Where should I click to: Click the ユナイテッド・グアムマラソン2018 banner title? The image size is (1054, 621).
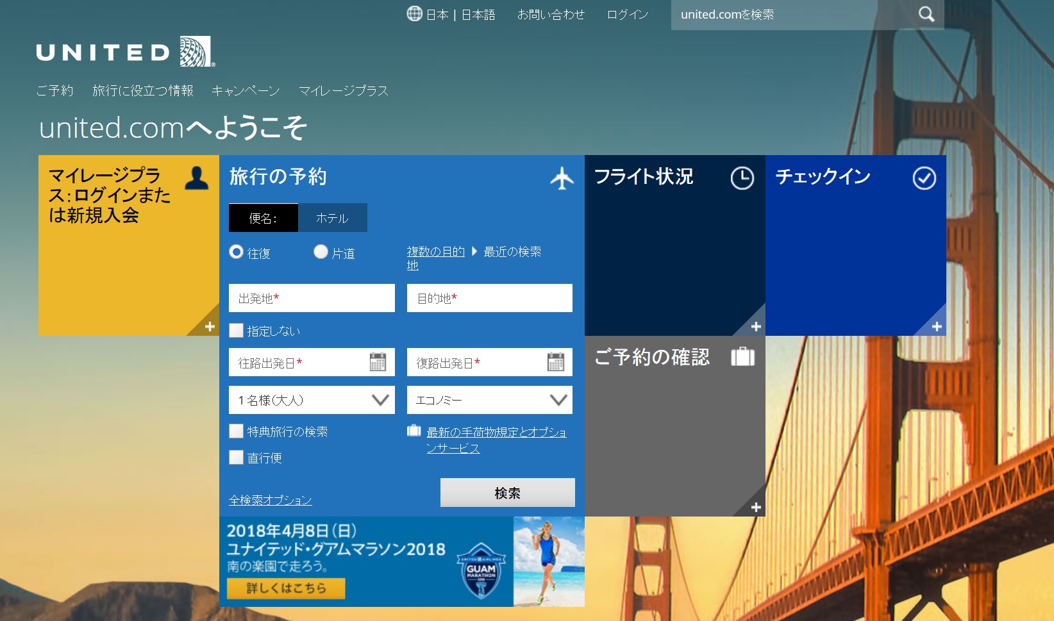[x=336, y=549]
